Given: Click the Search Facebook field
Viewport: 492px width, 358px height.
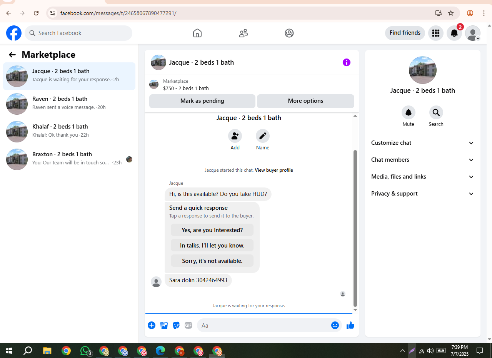Looking at the screenshot, I should coord(78,33).
